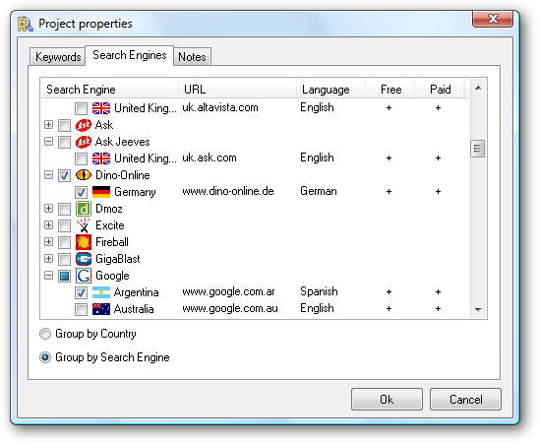This screenshot has height=443, width=538.
Task: Collapse the Ask Jeeves tree node
Action: click(x=49, y=142)
